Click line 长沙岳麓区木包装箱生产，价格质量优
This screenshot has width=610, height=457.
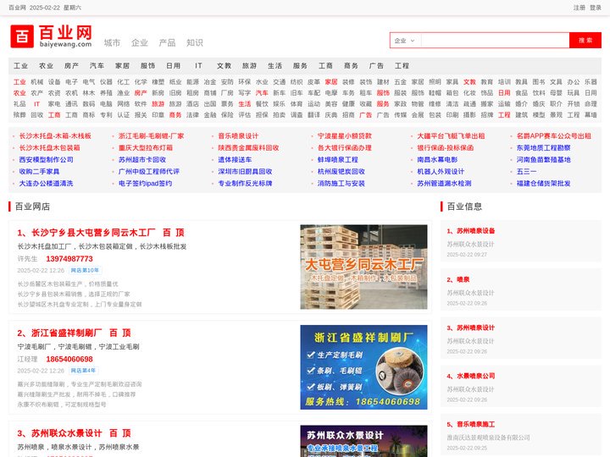(x=68, y=284)
